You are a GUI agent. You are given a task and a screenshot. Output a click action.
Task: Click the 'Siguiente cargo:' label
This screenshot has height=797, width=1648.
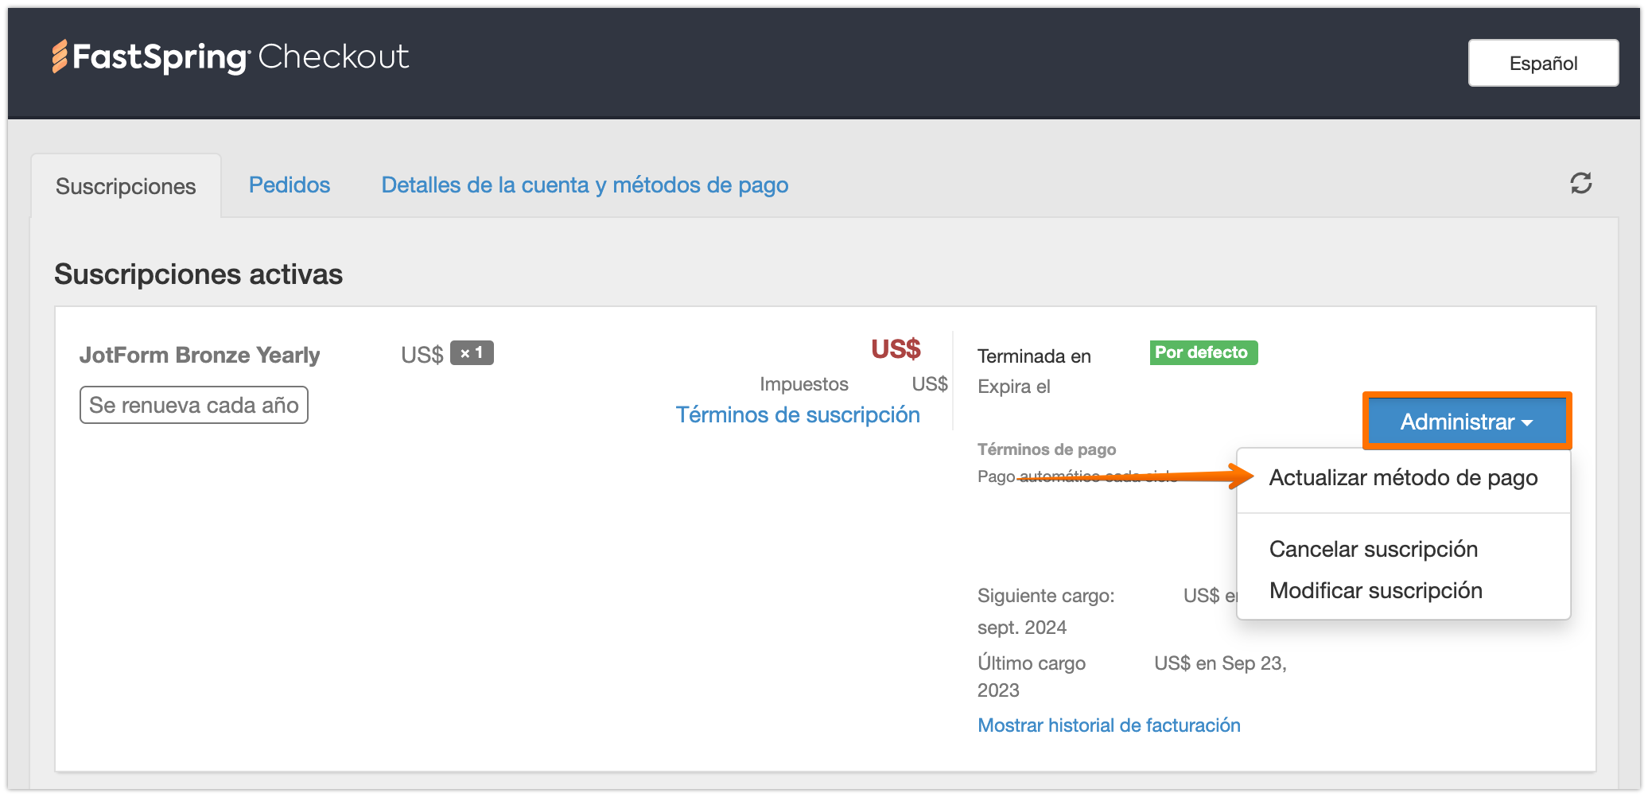point(1046,596)
